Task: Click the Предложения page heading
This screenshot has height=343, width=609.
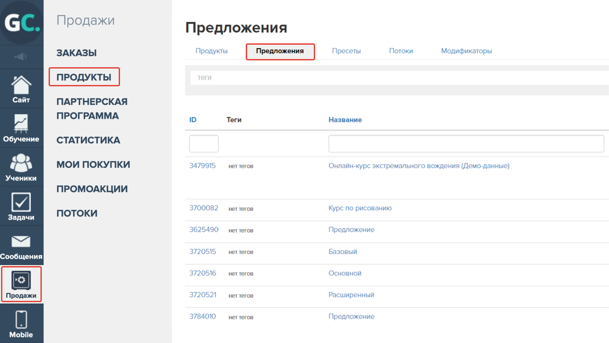Action: click(x=236, y=27)
